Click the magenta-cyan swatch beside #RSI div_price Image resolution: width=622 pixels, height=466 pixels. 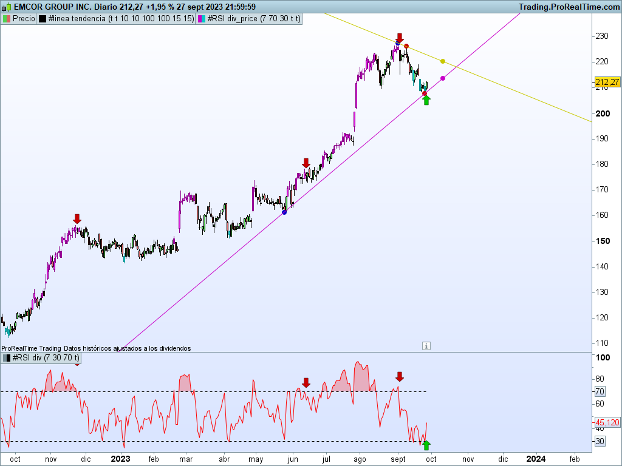(x=202, y=19)
